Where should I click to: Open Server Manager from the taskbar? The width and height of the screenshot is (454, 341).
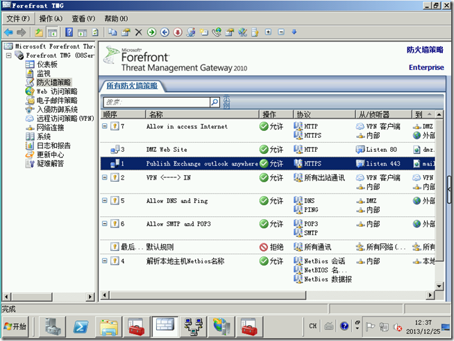pos(53,326)
